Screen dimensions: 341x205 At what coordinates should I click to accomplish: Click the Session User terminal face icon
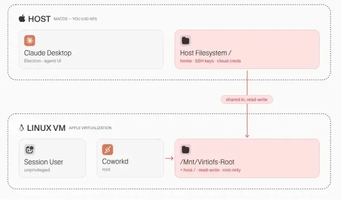click(x=30, y=150)
